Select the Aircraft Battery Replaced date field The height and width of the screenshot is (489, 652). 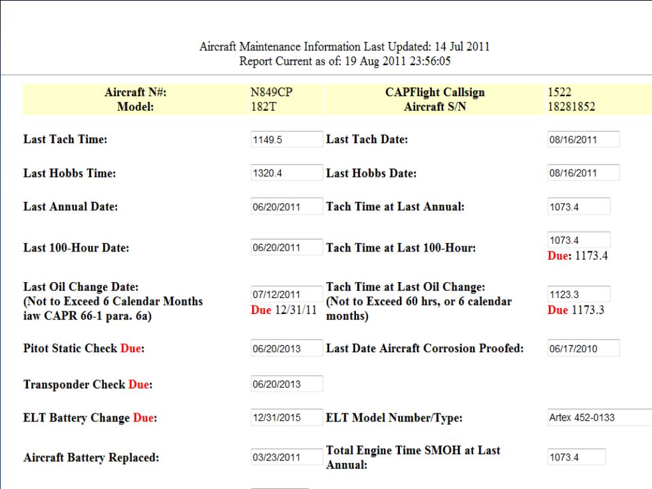click(287, 457)
